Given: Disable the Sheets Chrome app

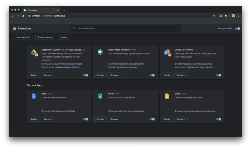Looking at the screenshot, I should tap(152, 119).
